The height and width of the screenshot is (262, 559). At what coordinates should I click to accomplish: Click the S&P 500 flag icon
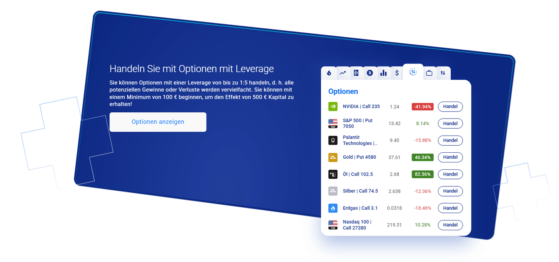pos(333,124)
